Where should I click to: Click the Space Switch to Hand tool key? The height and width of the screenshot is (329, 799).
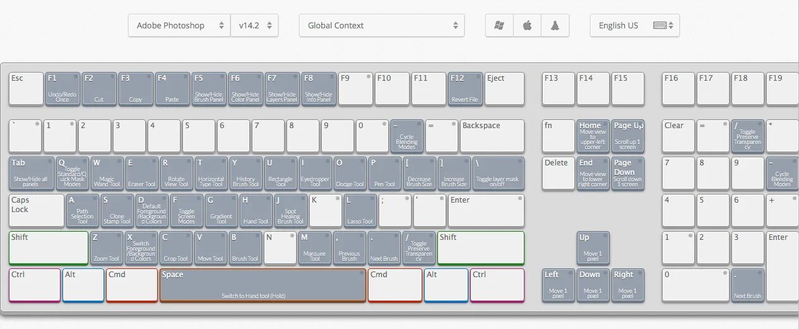pyautogui.click(x=263, y=285)
